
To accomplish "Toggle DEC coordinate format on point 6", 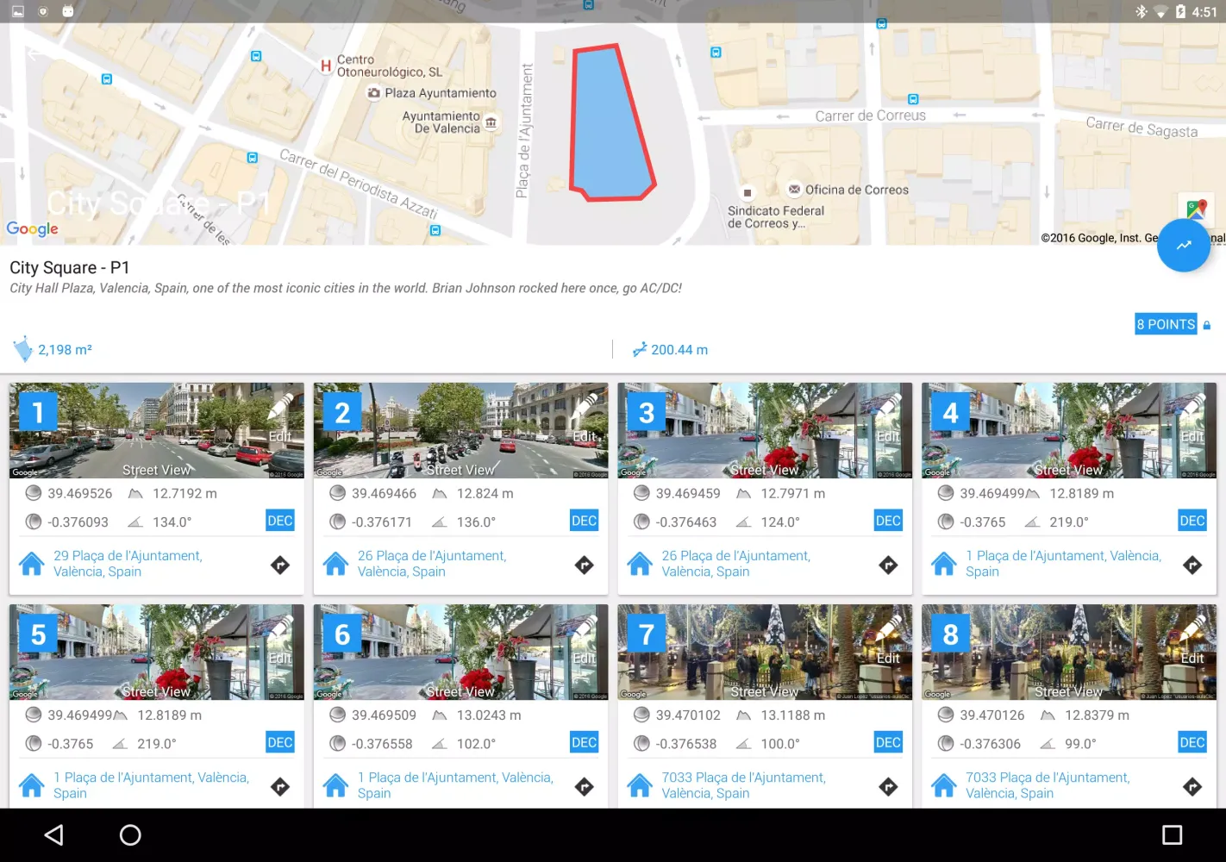I will [584, 742].
